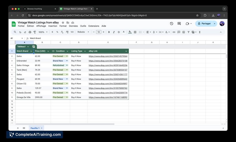Open version history clock icon
The width and height of the screenshot is (236, 142).
(x=172, y=24)
